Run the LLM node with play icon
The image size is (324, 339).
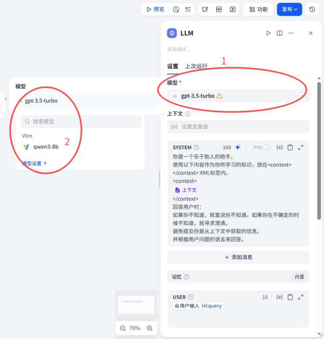(x=268, y=33)
